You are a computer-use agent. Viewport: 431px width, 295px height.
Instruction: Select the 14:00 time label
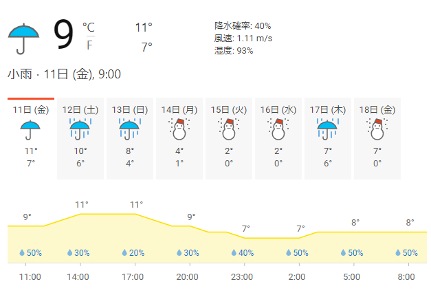pos(78,276)
